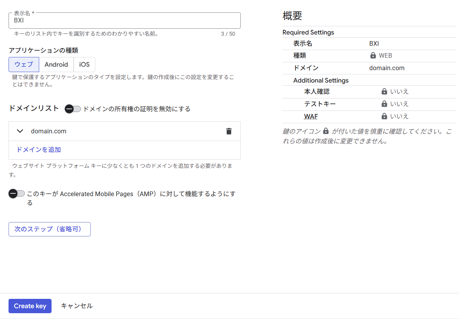This screenshot has width=459, height=319.
Task: Select the Android application type
Action: [x=56, y=64]
